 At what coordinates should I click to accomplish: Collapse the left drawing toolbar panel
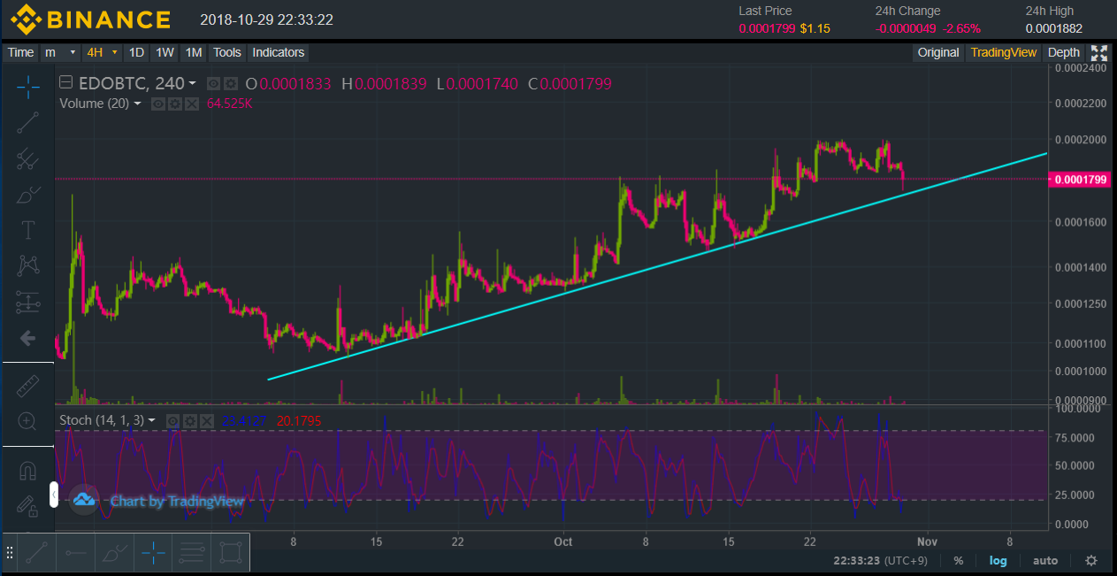coord(54,495)
